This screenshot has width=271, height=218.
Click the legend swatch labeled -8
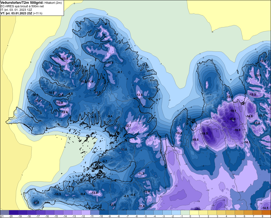122,212
